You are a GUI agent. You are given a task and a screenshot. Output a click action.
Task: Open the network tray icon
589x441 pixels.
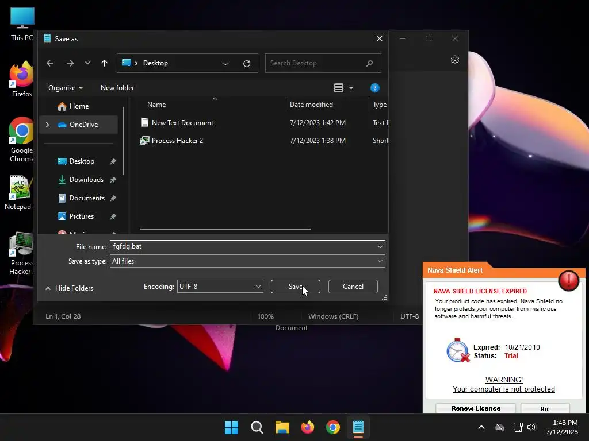(518, 427)
